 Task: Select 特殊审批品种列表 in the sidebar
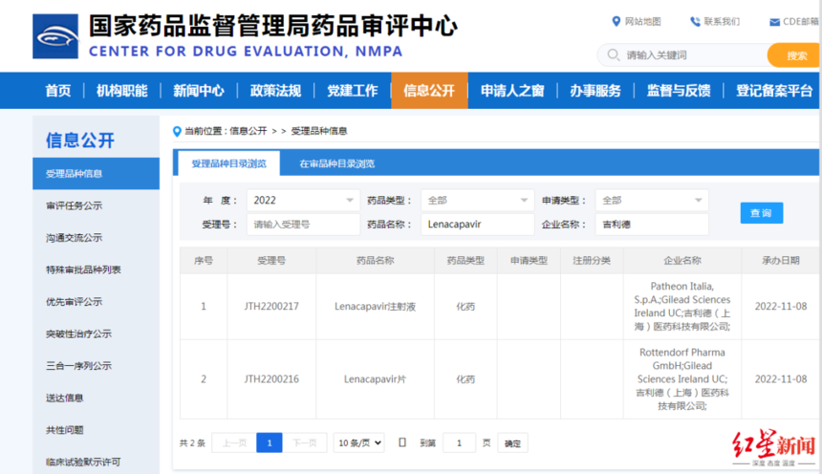(x=83, y=269)
